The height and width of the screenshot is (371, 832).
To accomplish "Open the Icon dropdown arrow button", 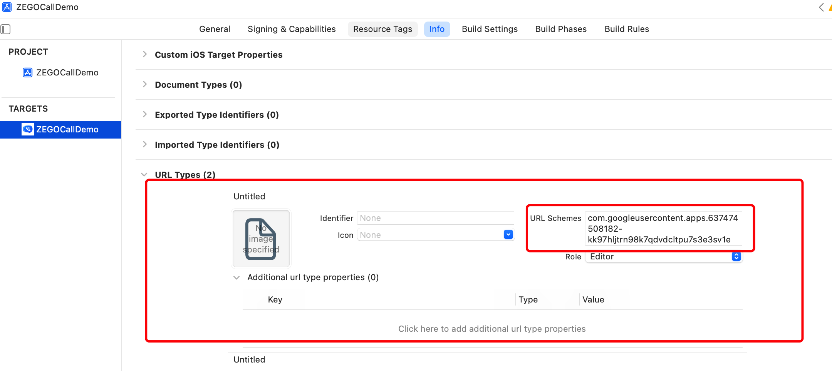I will click(508, 235).
